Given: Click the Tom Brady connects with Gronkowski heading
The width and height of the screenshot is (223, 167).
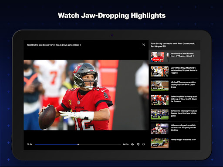Looking at the screenshot, I should 173,45.
